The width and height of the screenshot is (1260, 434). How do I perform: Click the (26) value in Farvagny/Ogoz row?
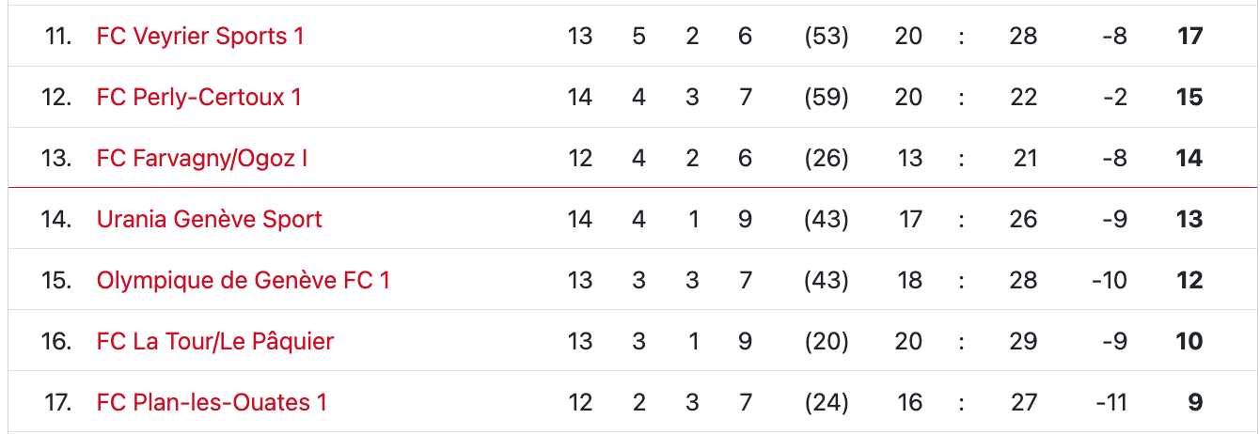pyautogui.click(x=827, y=158)
